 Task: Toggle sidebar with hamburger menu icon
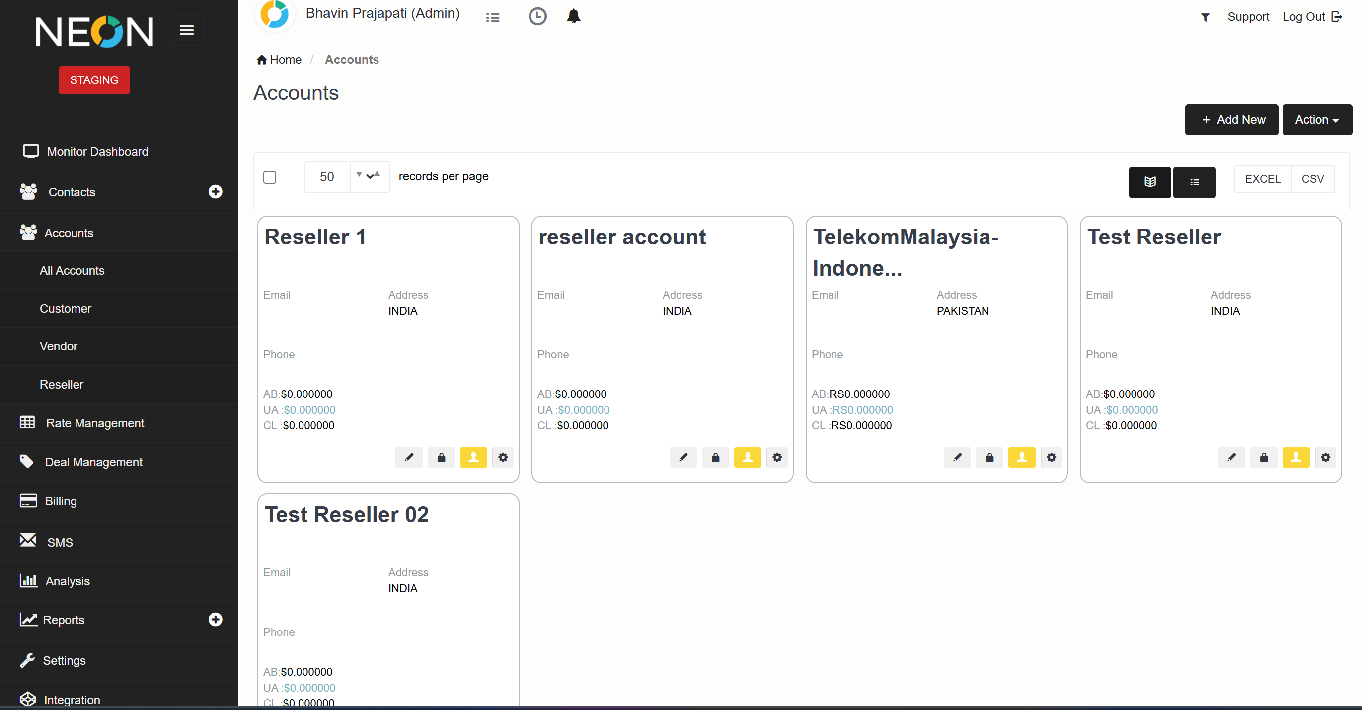(187, 31)
